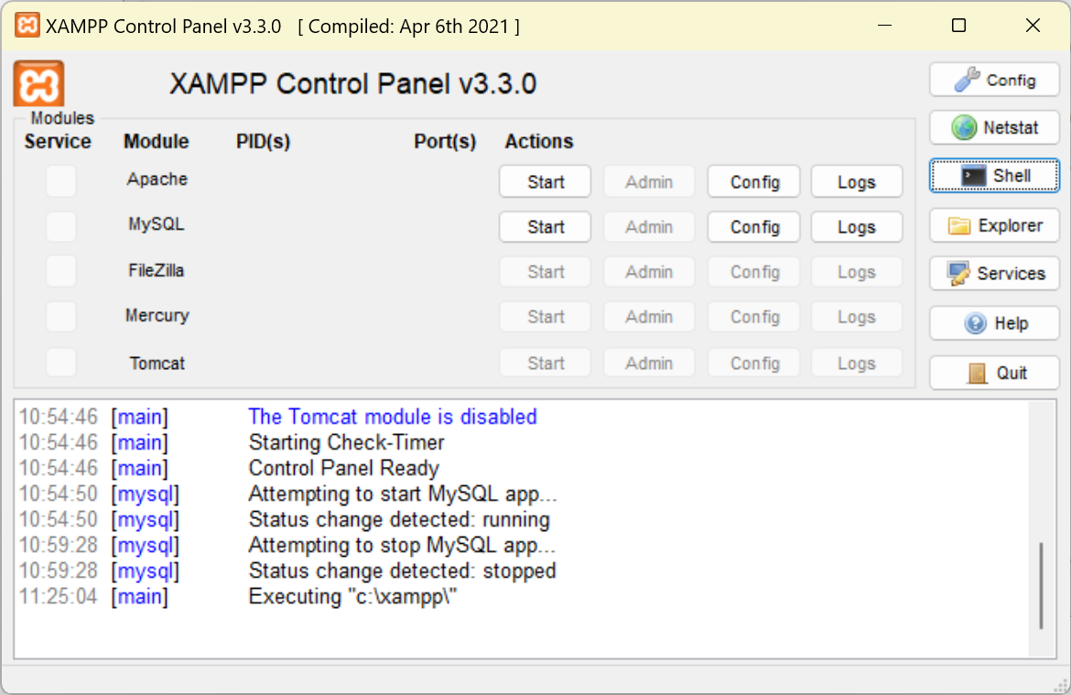Open the Apache Logs menu
The height and width of the screenshot is (695, 1071).
(x=857, y=182)
